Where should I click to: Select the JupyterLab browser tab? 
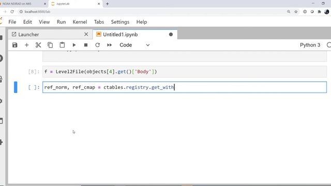point(76,4)
